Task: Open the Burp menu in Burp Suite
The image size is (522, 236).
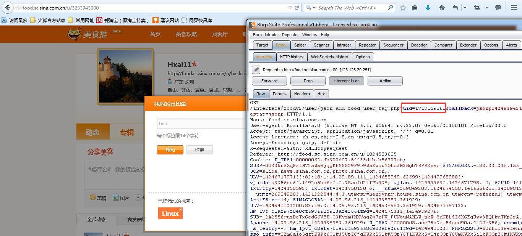Action: pos(257,35)
